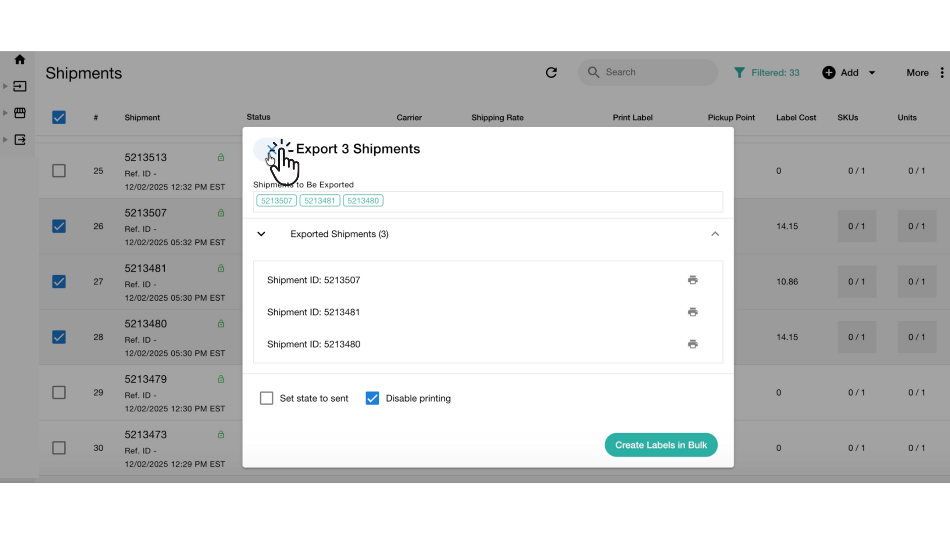Refresh the shipments list

[552, 72]
